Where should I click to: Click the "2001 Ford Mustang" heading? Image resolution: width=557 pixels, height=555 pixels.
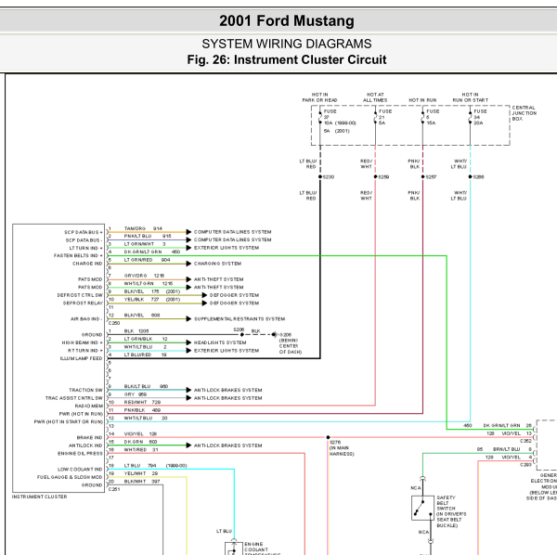287,21
